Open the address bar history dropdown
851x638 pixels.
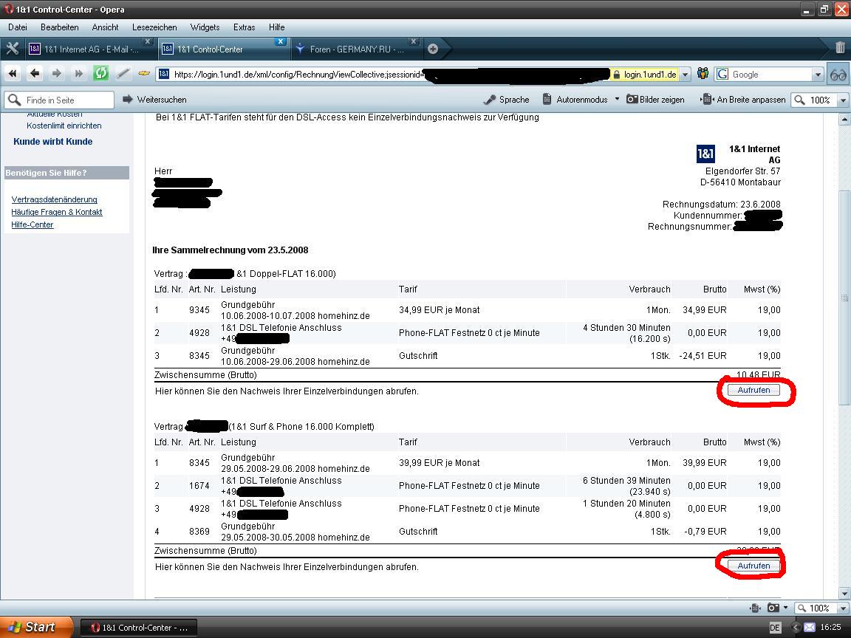(686, 75)
